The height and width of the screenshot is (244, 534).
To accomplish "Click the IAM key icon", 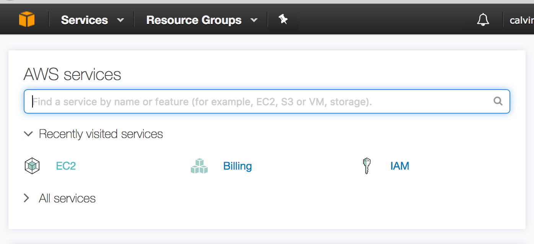I will 367,166.
